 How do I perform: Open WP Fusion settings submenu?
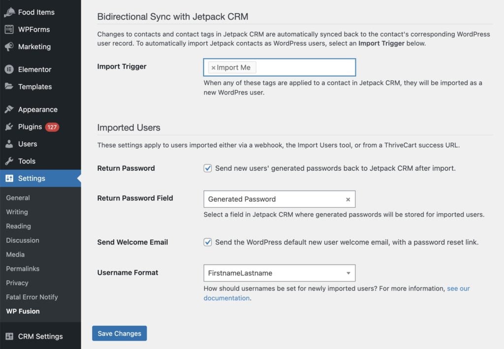[x=23, y=311]
